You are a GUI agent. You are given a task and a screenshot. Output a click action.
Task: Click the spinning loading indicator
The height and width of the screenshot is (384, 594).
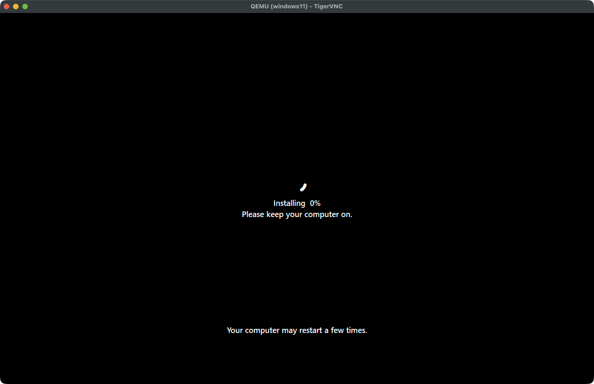(x=303, y=187)
